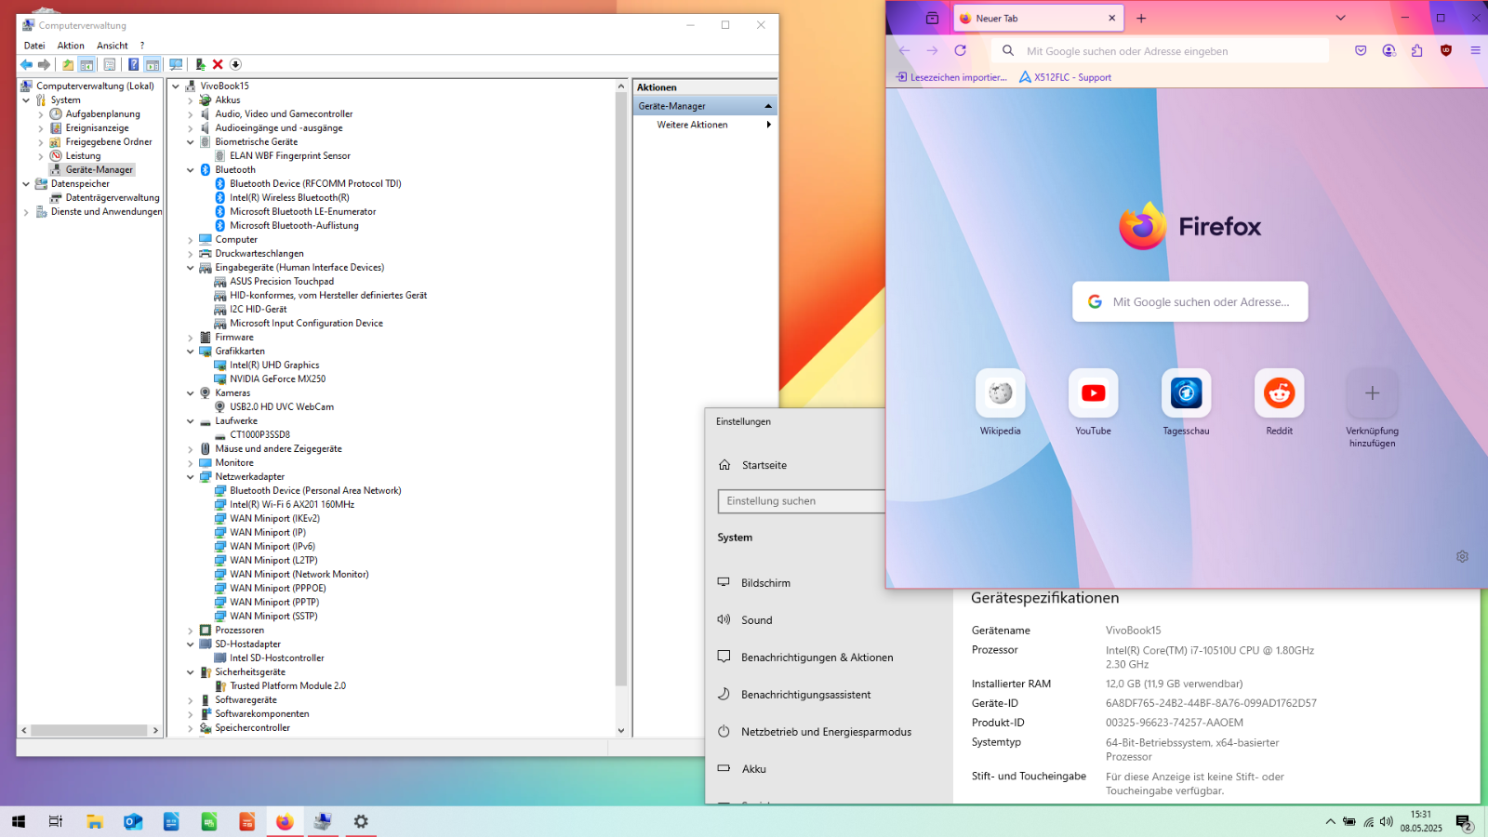Close the Neuer Tab tab

[1111, 18]
